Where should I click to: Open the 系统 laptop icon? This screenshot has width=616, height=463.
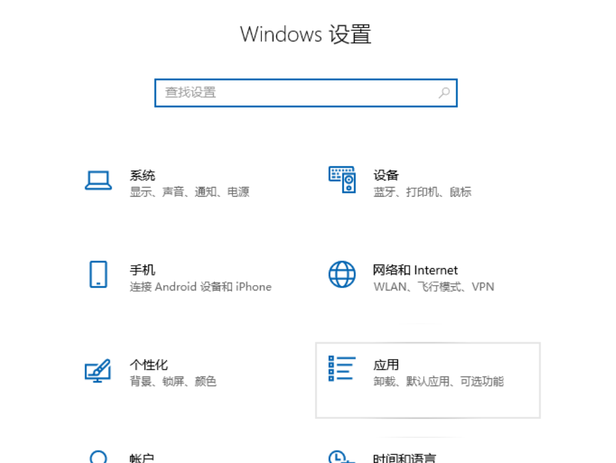point(98,180)
